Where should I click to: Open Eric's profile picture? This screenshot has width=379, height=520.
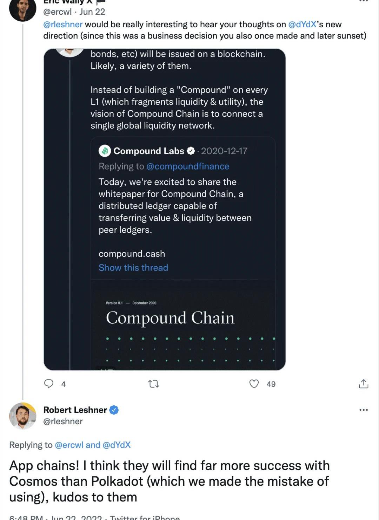click(x=22, y=8)
